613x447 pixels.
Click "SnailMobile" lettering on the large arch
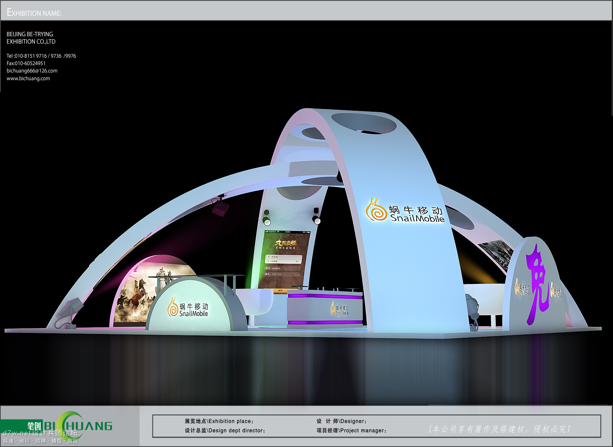[x=417, y=218]
